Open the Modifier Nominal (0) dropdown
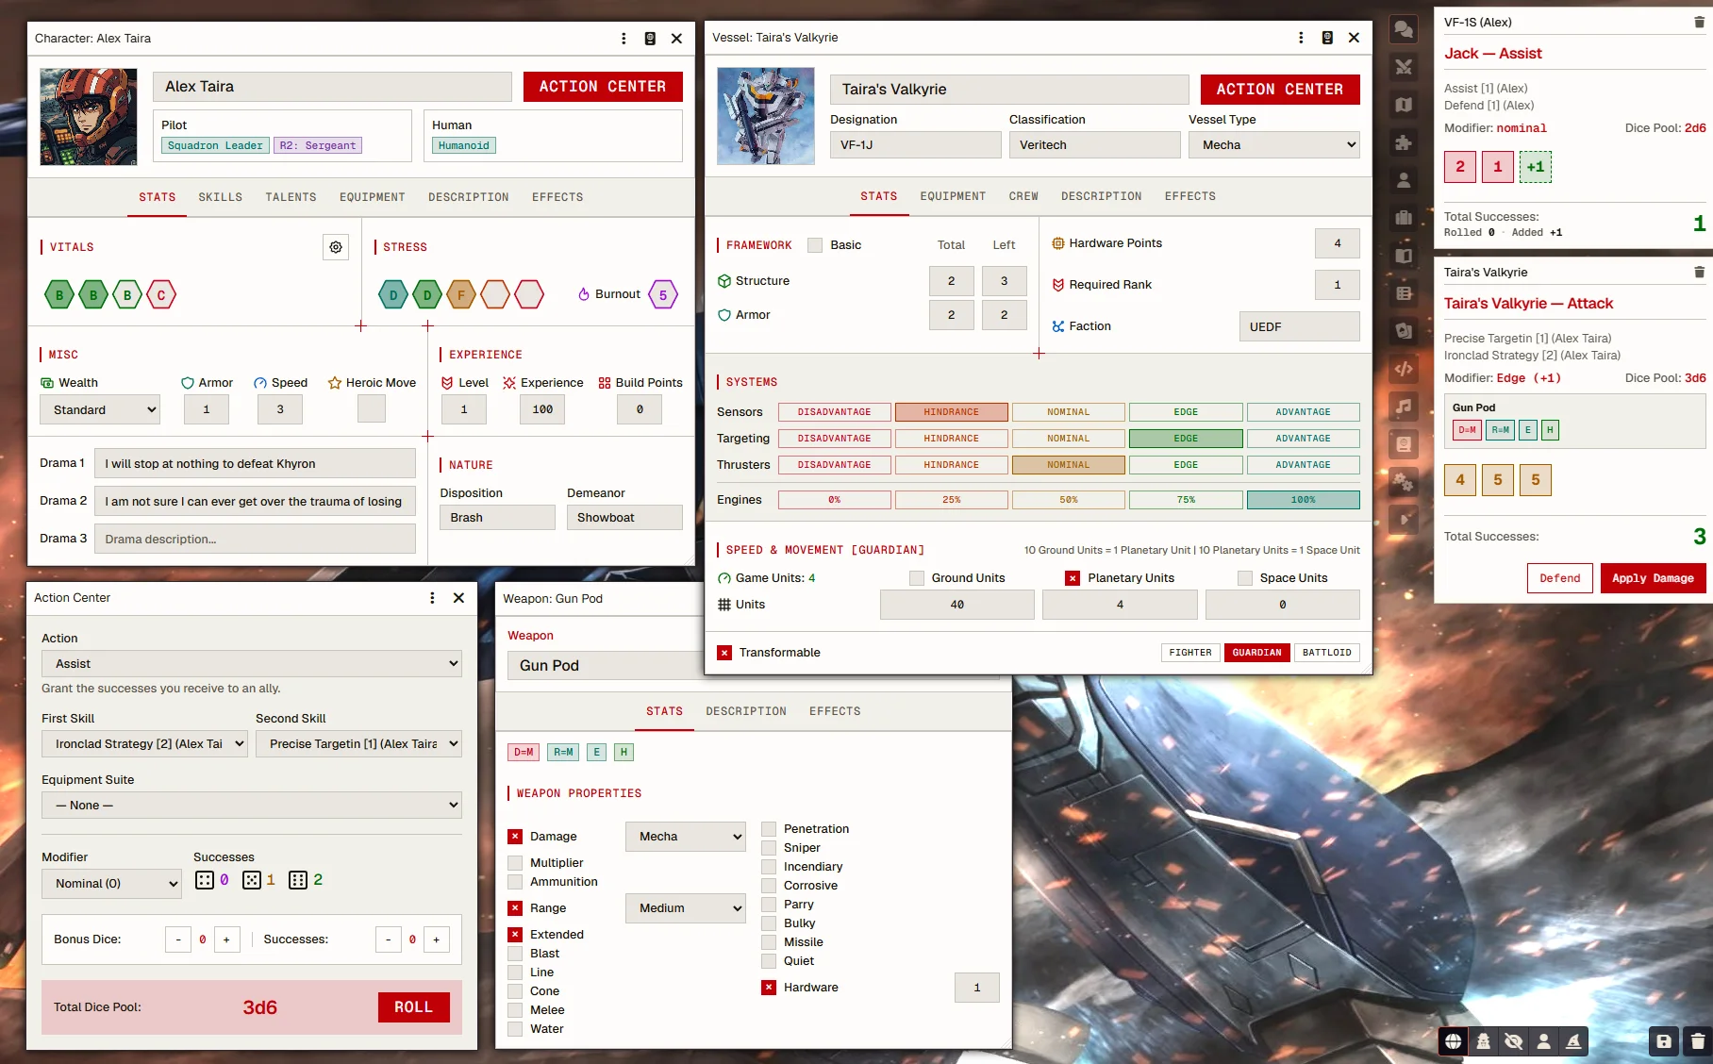 [111, 884]
